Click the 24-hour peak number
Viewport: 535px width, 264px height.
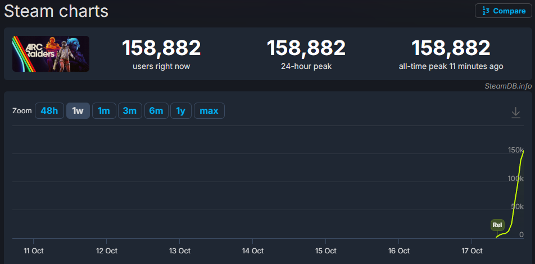click(306, 48)
